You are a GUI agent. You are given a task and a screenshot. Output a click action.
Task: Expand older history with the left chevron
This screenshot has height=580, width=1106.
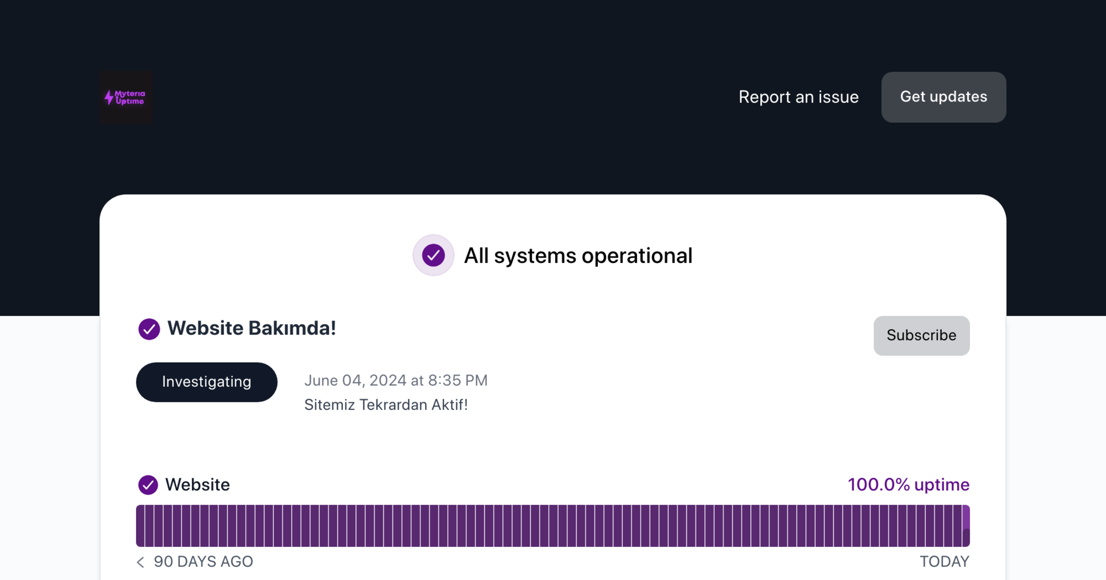coord(141,562)
